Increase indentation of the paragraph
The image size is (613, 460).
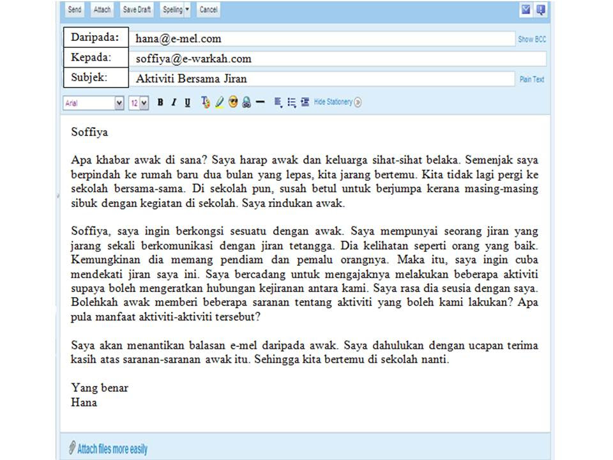point(305,102)
